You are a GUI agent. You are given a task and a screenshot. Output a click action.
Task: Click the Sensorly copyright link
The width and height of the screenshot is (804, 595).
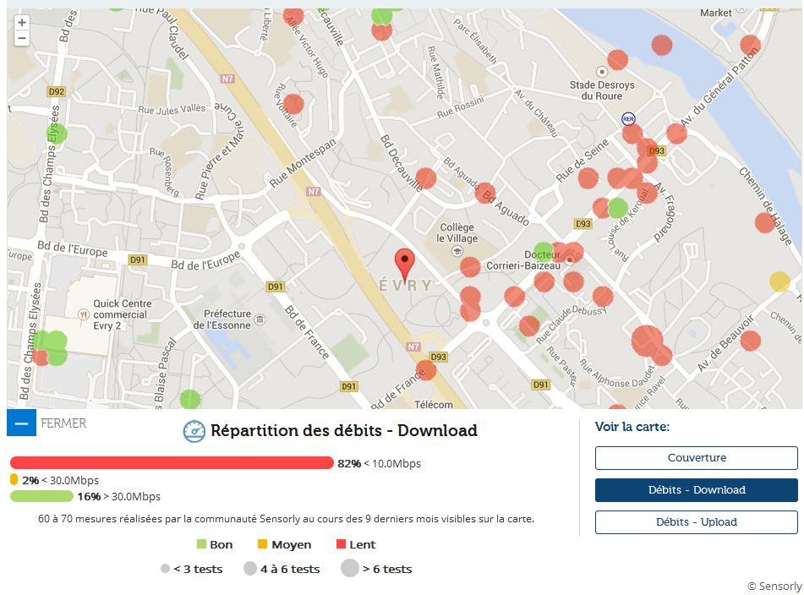(x=774, y=586)
